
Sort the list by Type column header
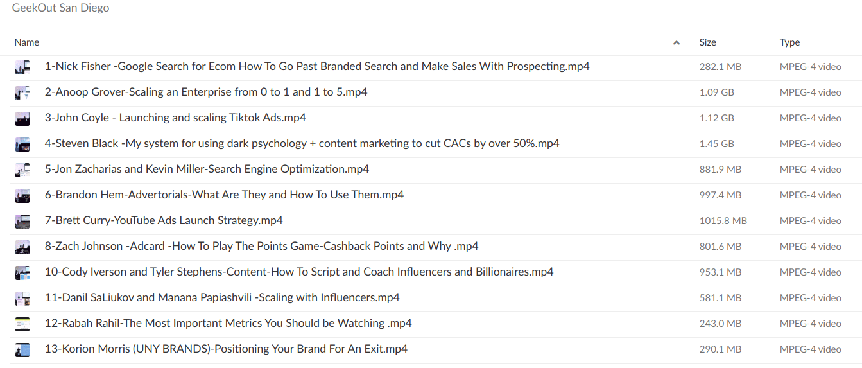789,42
